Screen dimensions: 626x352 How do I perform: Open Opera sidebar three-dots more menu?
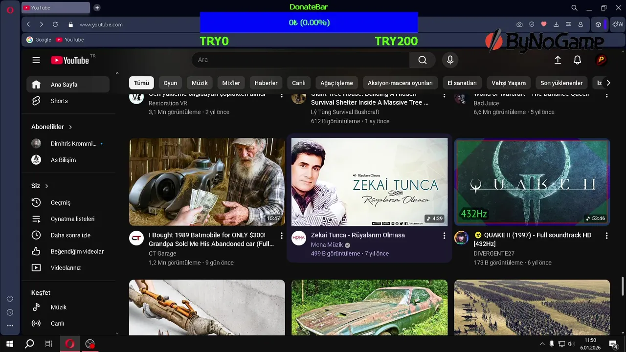click(10, 326)
